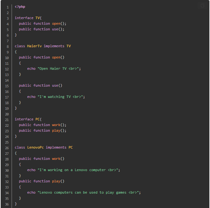This screenshot has height=208, width=210.
Task: Click 'class HaierTv implements TV' line
Action: click(x=43, y=46)
